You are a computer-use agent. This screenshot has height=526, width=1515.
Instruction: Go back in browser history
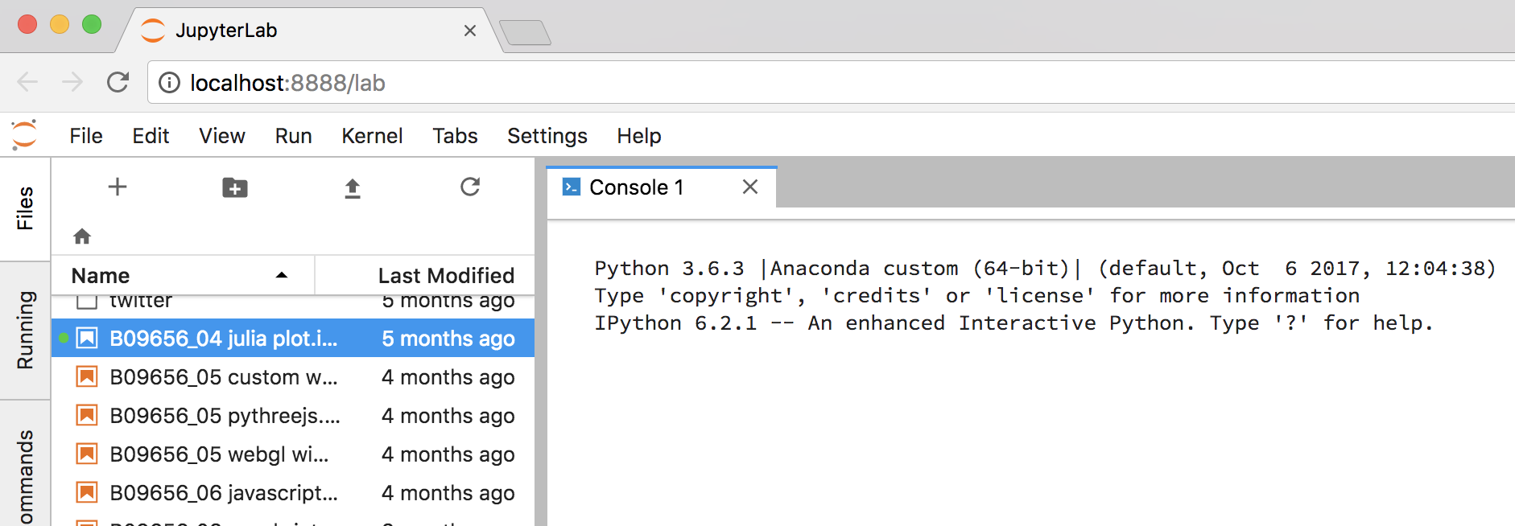point(27,82)
